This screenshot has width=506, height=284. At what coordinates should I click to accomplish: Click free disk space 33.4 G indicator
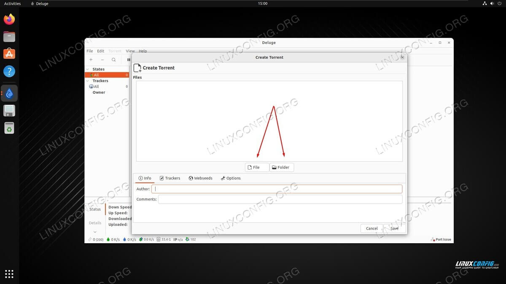coord(164,239)
